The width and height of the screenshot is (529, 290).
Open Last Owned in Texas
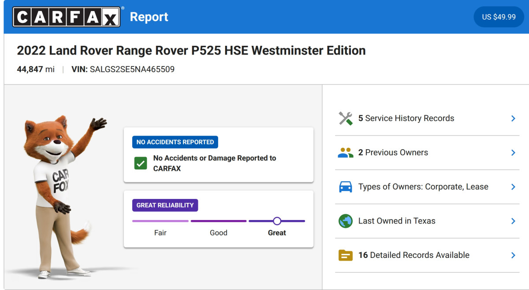[x=427, y=221]
